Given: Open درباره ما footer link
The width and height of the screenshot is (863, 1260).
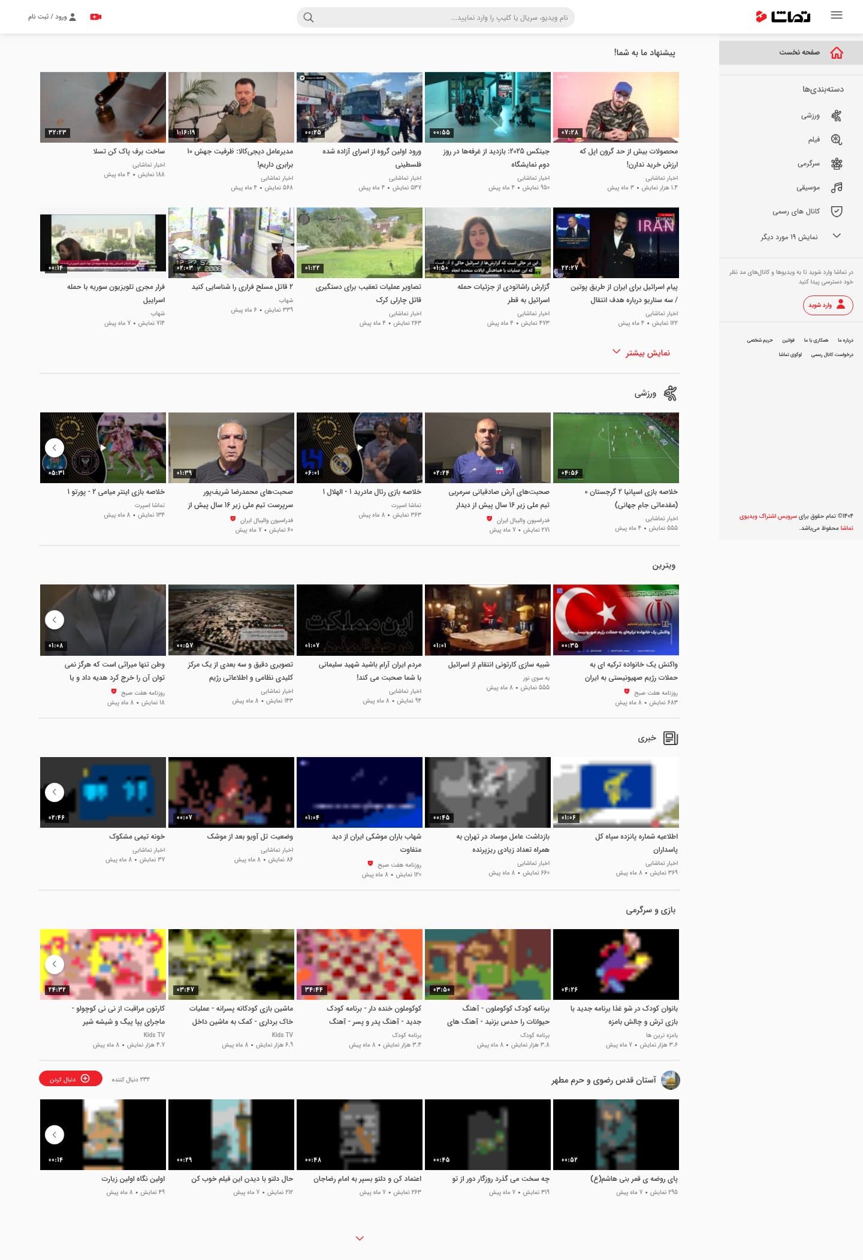Looking at the screenshot, I should pyautogui.click(x=846, y=340).
